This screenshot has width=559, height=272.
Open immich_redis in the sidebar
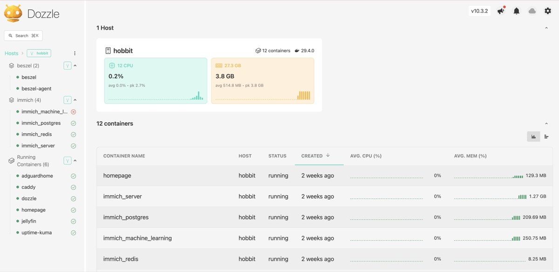(35, 134)
